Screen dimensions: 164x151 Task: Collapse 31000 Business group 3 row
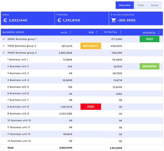tap(4, 53)
